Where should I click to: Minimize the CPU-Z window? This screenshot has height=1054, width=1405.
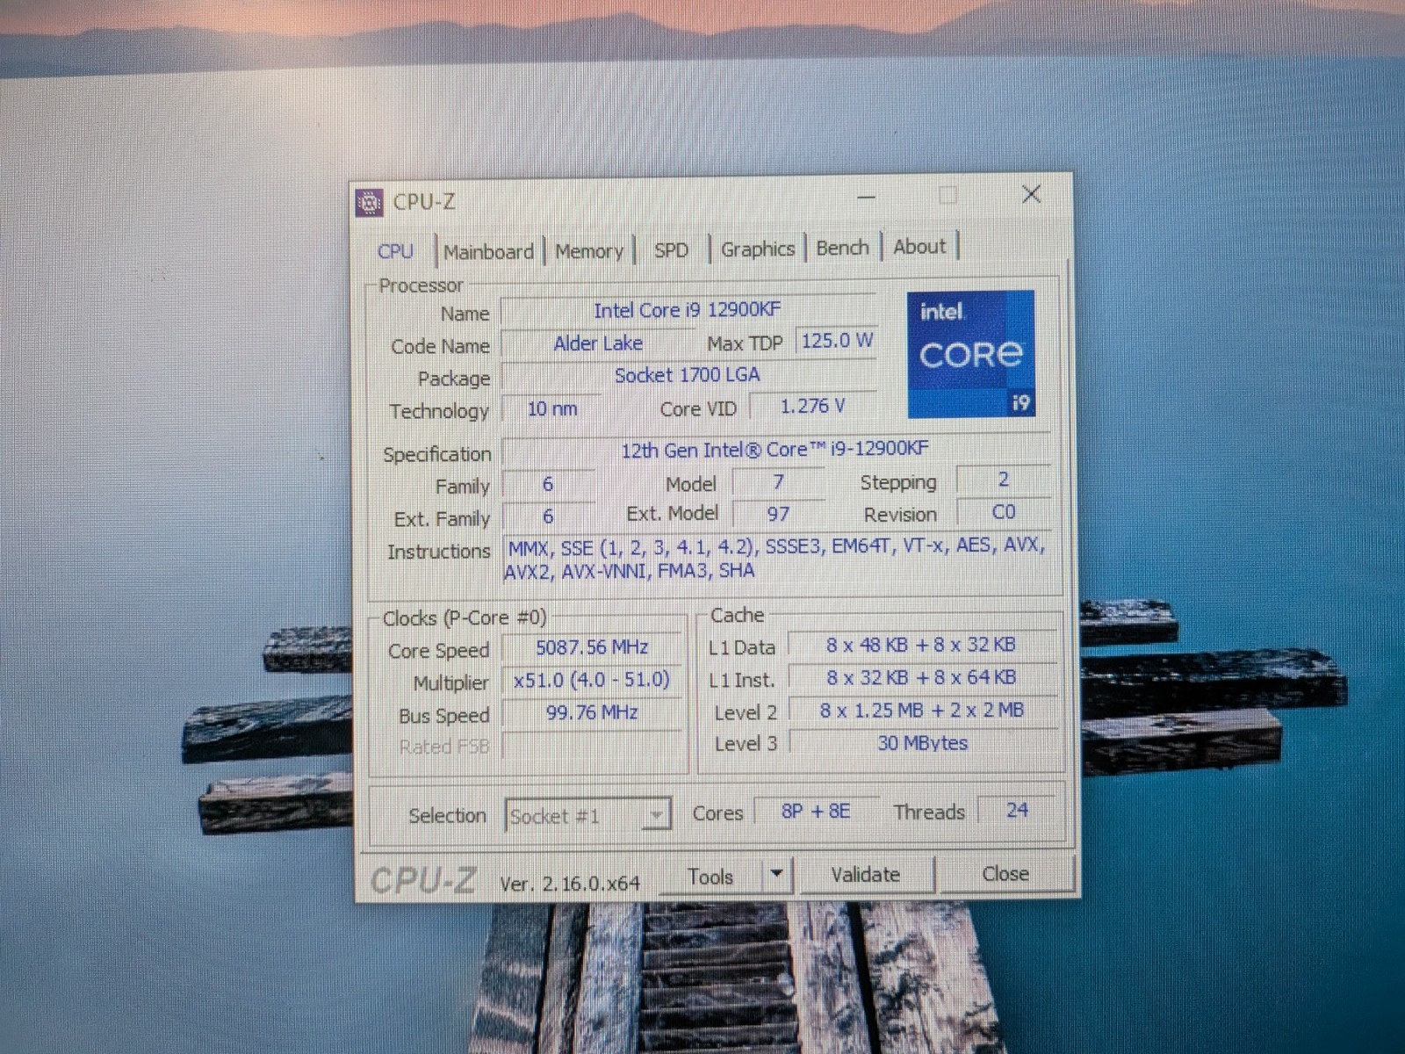(866, 198)
